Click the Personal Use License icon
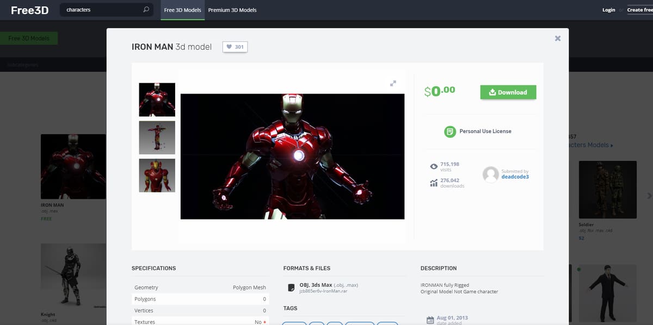 pos(449,132)
